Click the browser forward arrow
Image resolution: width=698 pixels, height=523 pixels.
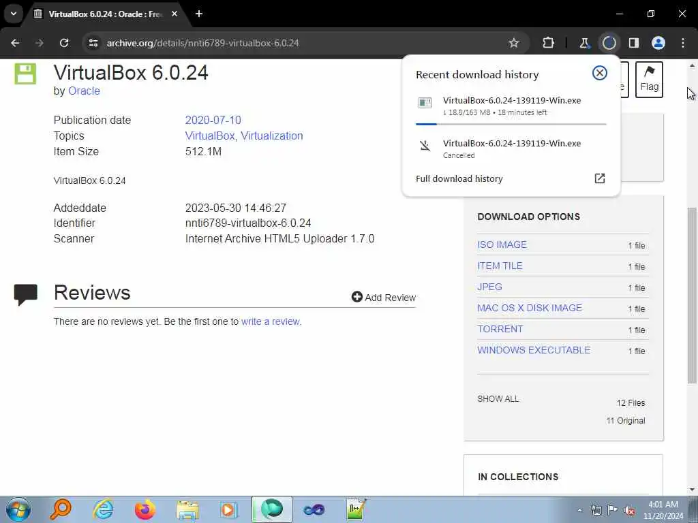pos(40,43)
